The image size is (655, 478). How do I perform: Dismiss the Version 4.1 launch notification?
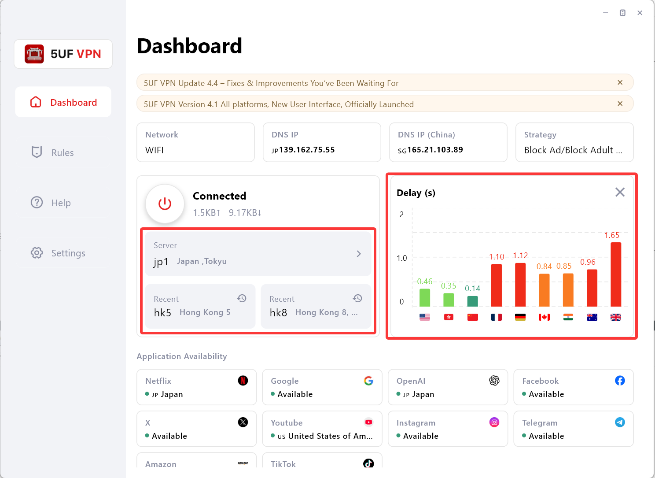(620, 104)
